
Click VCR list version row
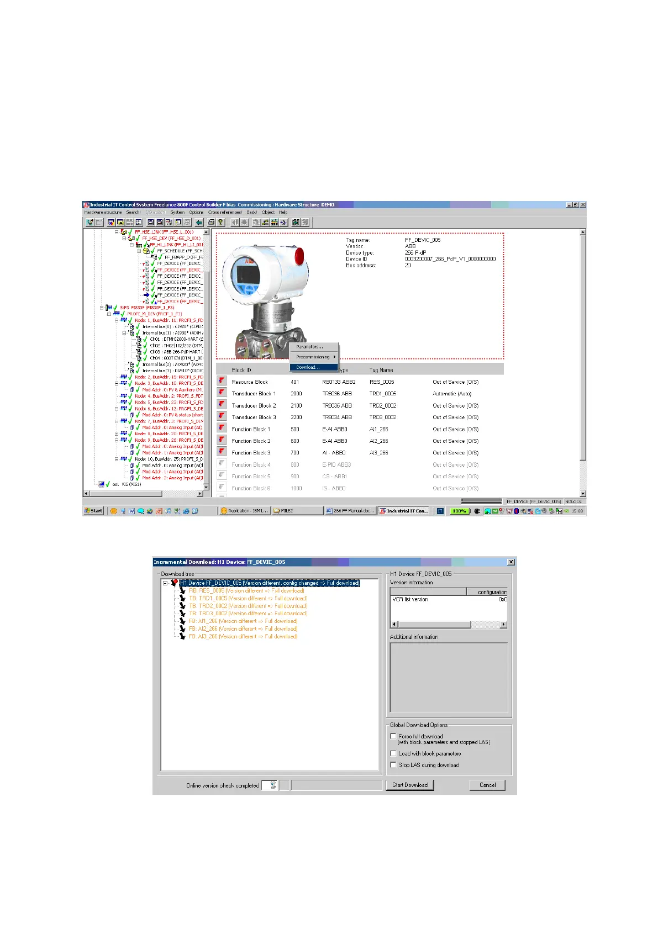point(449,599)
